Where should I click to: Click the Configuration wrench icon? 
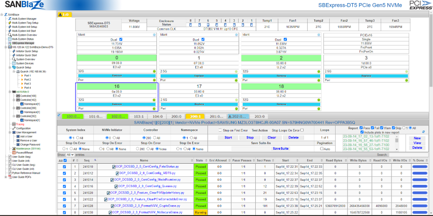pyautogui.click(x=13, y=128)
